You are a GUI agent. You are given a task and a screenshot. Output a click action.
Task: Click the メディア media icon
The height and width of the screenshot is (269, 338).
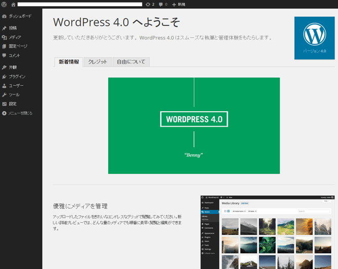point(4,37)
